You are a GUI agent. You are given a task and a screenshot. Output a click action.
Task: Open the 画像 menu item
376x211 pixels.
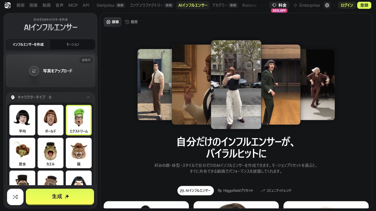click(x=33, y=5)
